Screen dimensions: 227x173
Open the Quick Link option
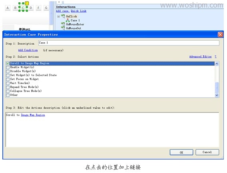click(79, 11)
